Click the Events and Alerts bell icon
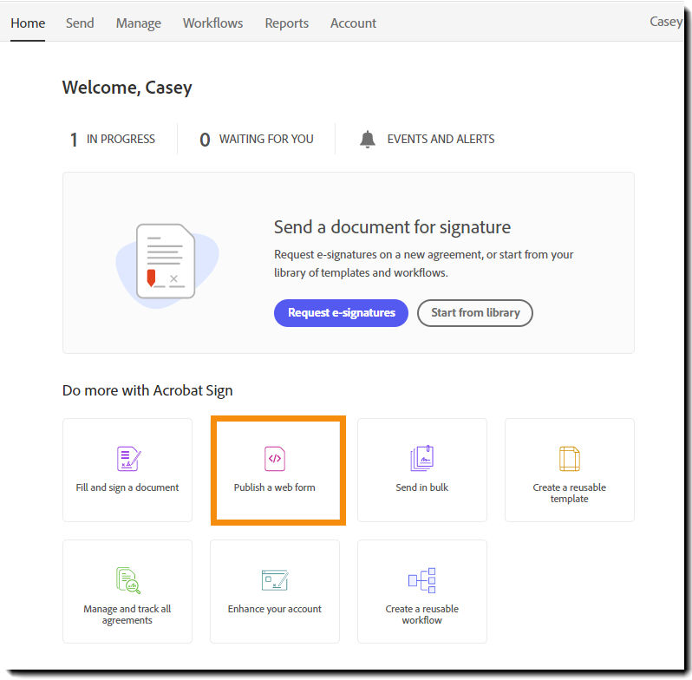This screenshot has width=692, height=680. tap(367, 139)
